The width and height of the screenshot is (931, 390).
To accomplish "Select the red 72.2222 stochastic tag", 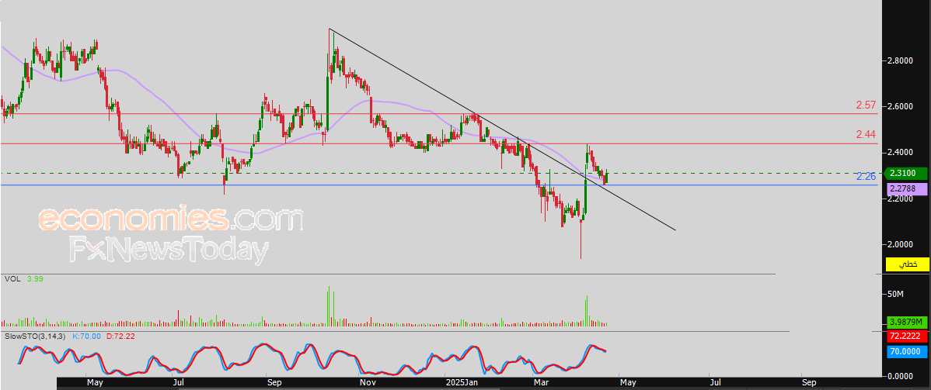I will pos(907,336).
